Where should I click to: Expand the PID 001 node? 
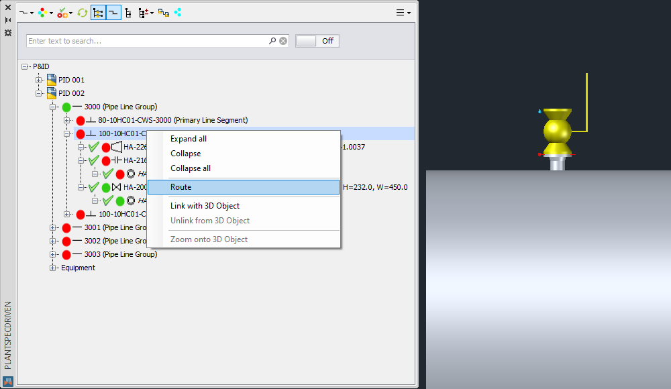38,80
